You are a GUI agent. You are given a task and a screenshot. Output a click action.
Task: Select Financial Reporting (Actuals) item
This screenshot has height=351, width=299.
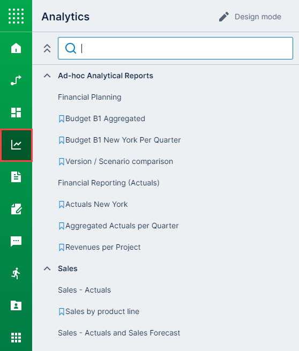(x=109, y=183)
